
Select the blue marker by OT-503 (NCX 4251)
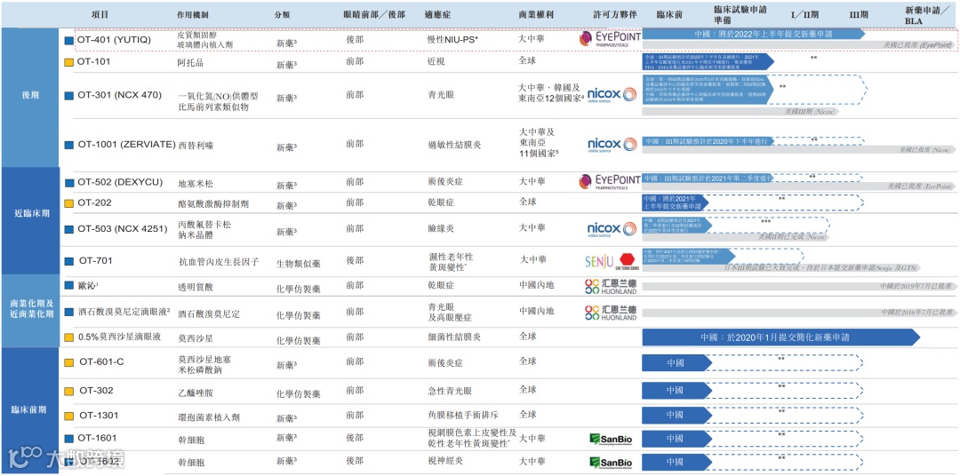click(69, 229)
